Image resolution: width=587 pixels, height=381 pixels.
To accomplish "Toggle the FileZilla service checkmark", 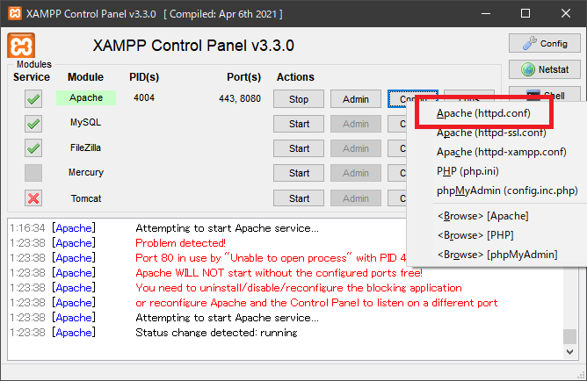I will pyautogui.click(x=33, y=148).
